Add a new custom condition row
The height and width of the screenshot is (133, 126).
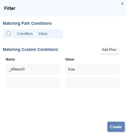click(109, 49)
